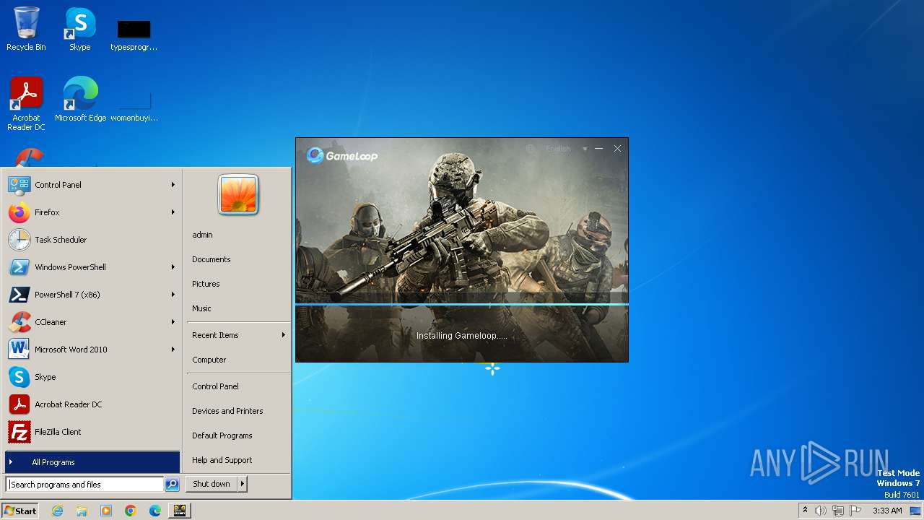This screenshot has height=520, width=924.
Task: Open Music from the Start menu
Action: [238, 308]
